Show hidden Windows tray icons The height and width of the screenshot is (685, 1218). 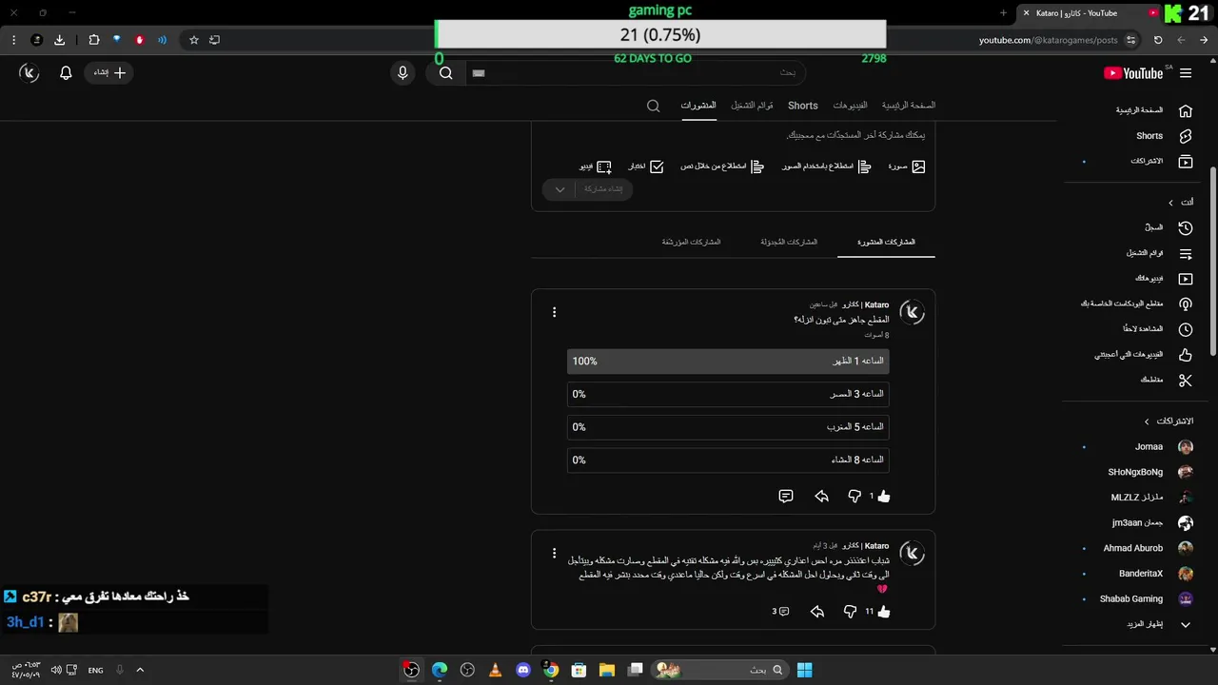140,670
